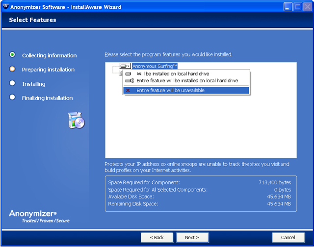Click the Anonymous Surfing tree item label

click(155, 66)
